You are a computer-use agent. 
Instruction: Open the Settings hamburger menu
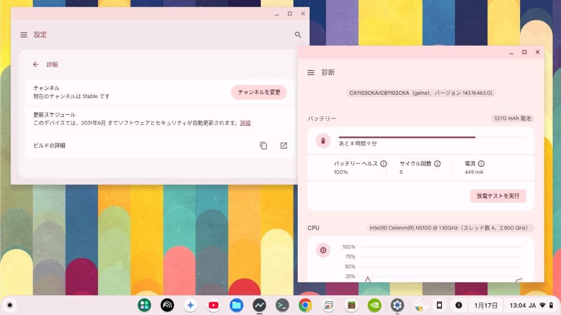(x=23, y=35)
